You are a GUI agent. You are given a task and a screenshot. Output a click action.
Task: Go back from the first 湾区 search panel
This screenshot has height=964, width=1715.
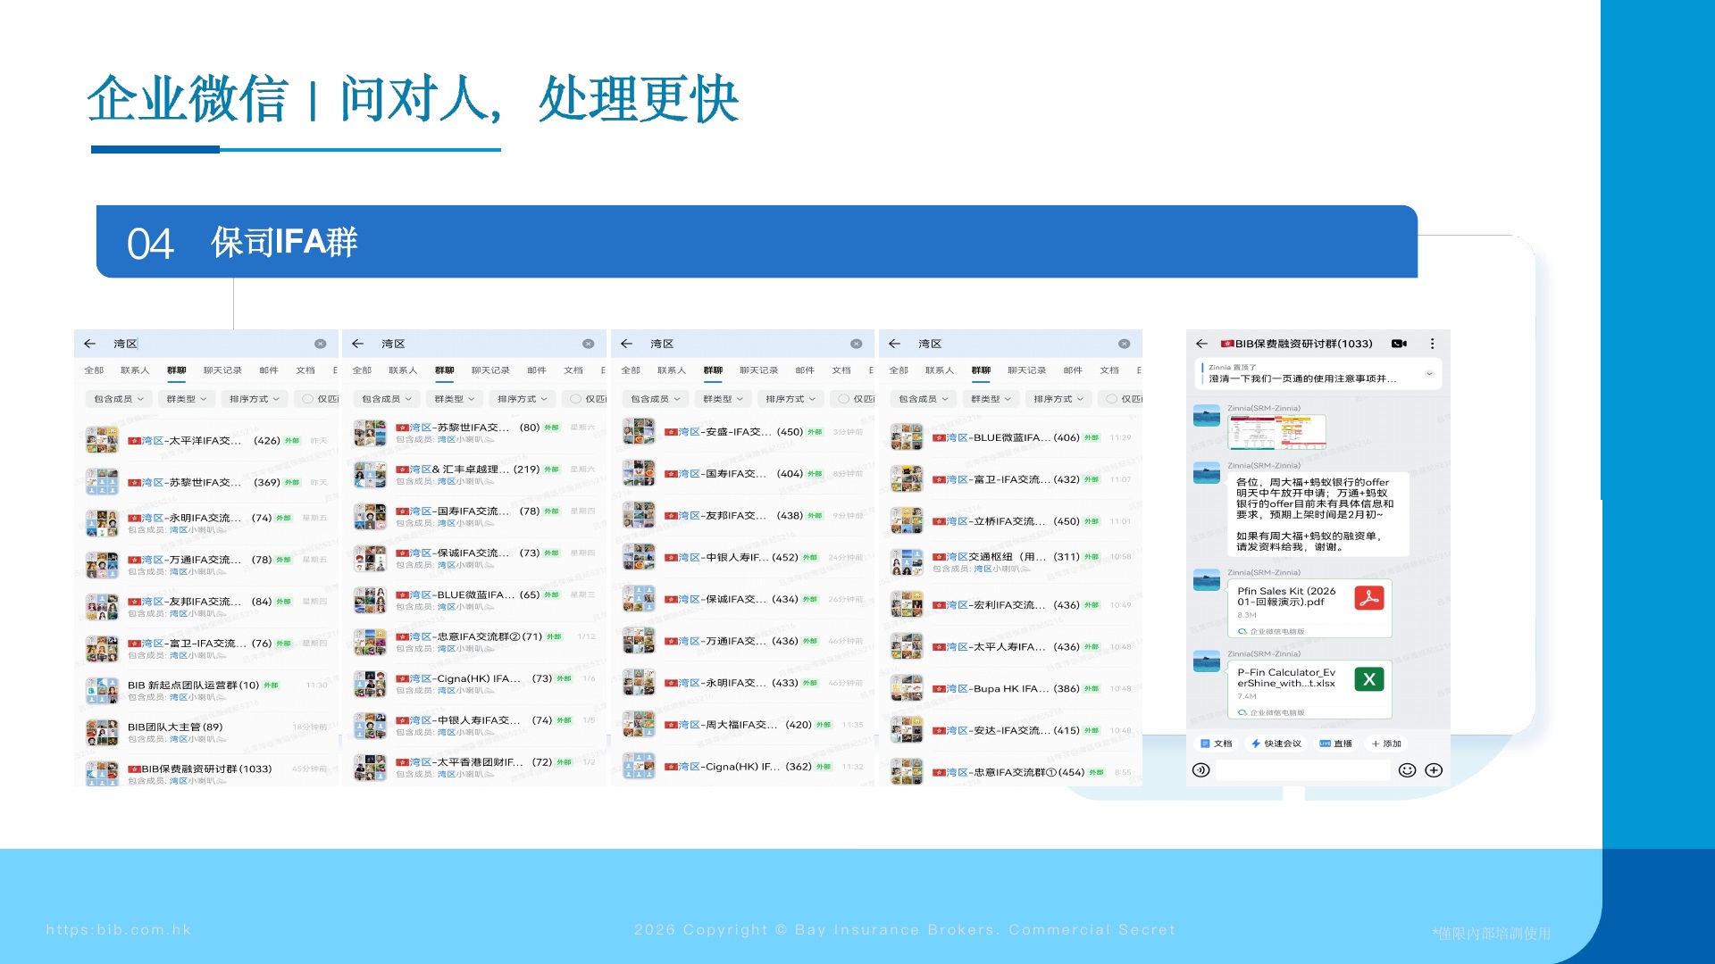click(89, 344)
